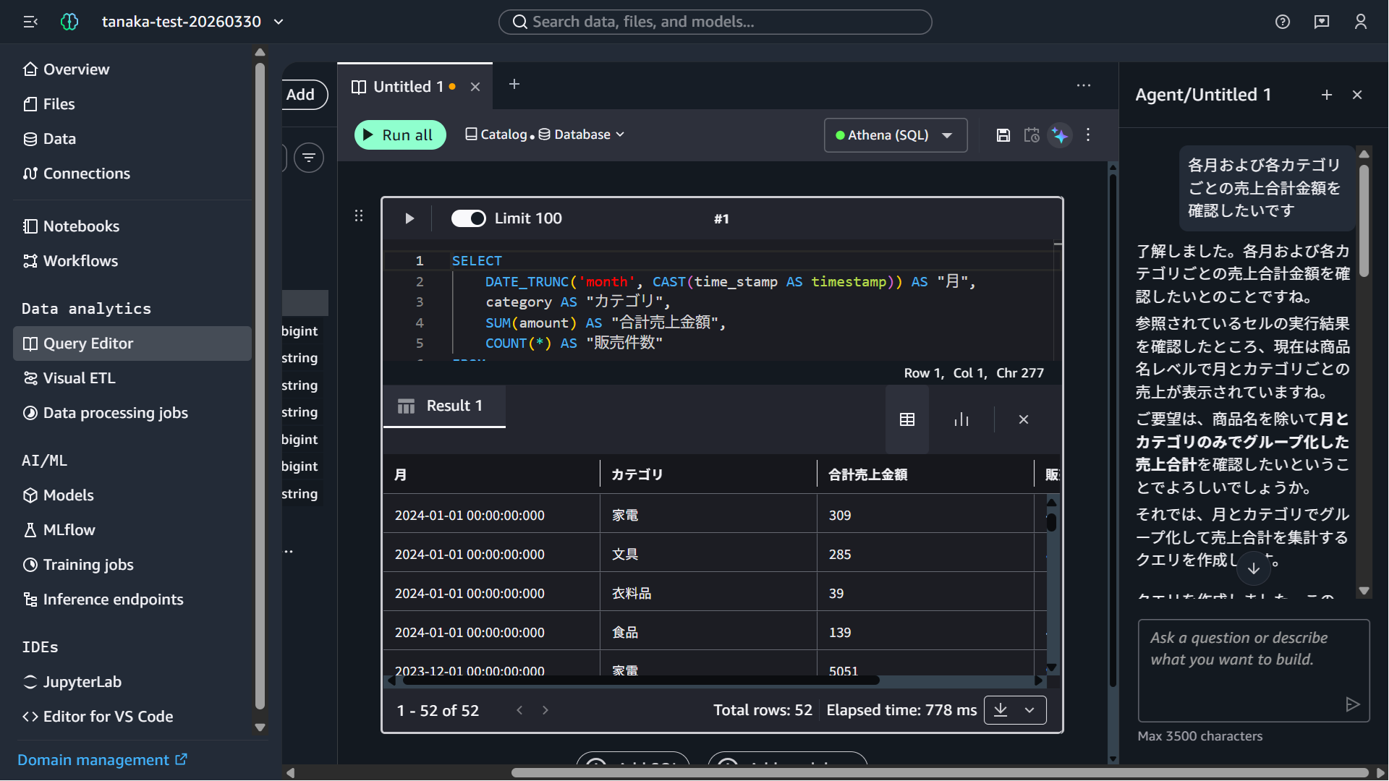Start a new agent chat with plus icon

click(1327, 95)
